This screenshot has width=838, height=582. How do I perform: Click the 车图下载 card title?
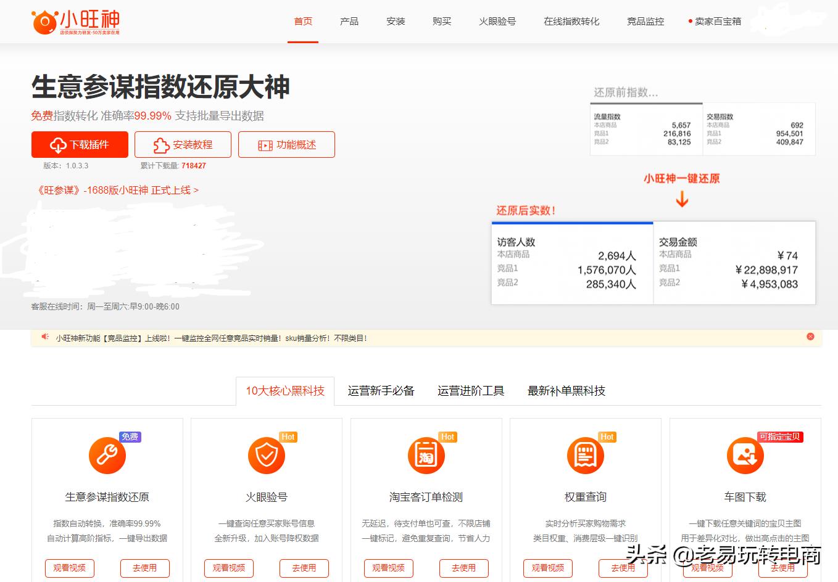pyautogui.click(x=745, y=497)
